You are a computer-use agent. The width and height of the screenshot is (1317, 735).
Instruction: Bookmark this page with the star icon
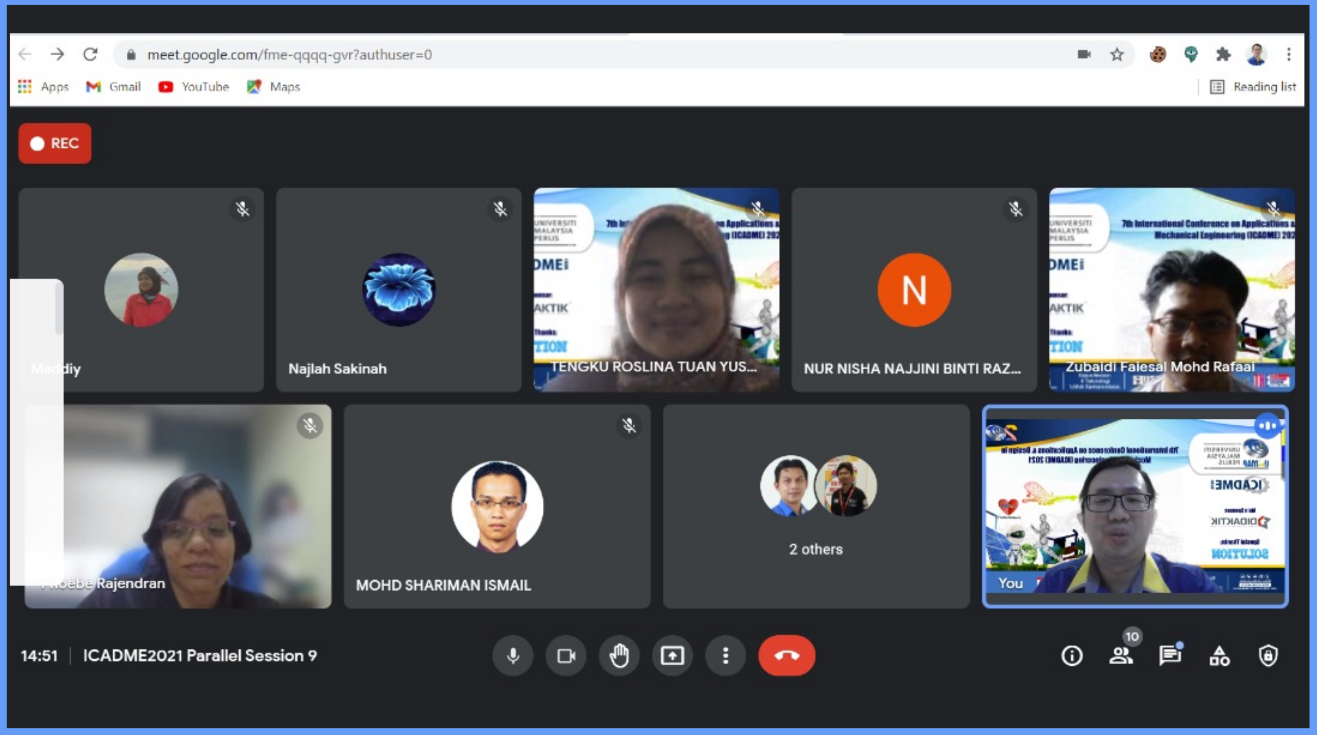[x=1117, y=54]
